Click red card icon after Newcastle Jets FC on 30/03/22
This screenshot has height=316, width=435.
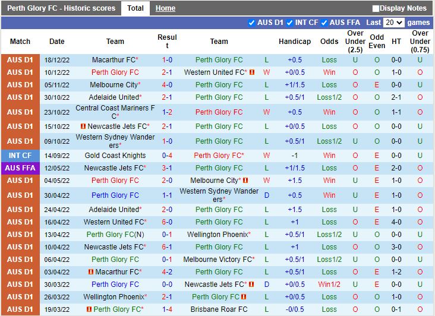(x=251, y=285)
